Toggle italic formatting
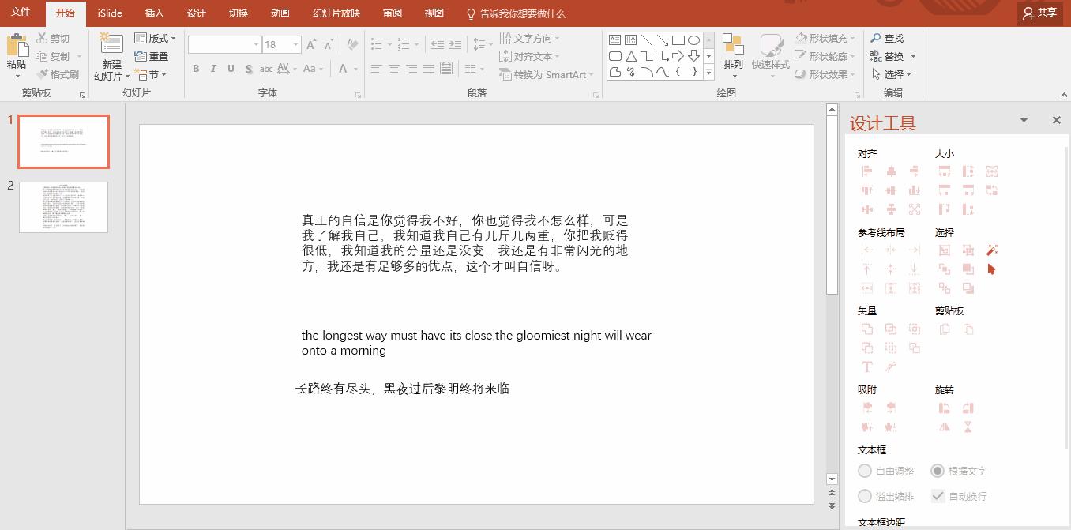Image resolution: width=1071 pixels, height=530 pixels. [x=213, y=69]
